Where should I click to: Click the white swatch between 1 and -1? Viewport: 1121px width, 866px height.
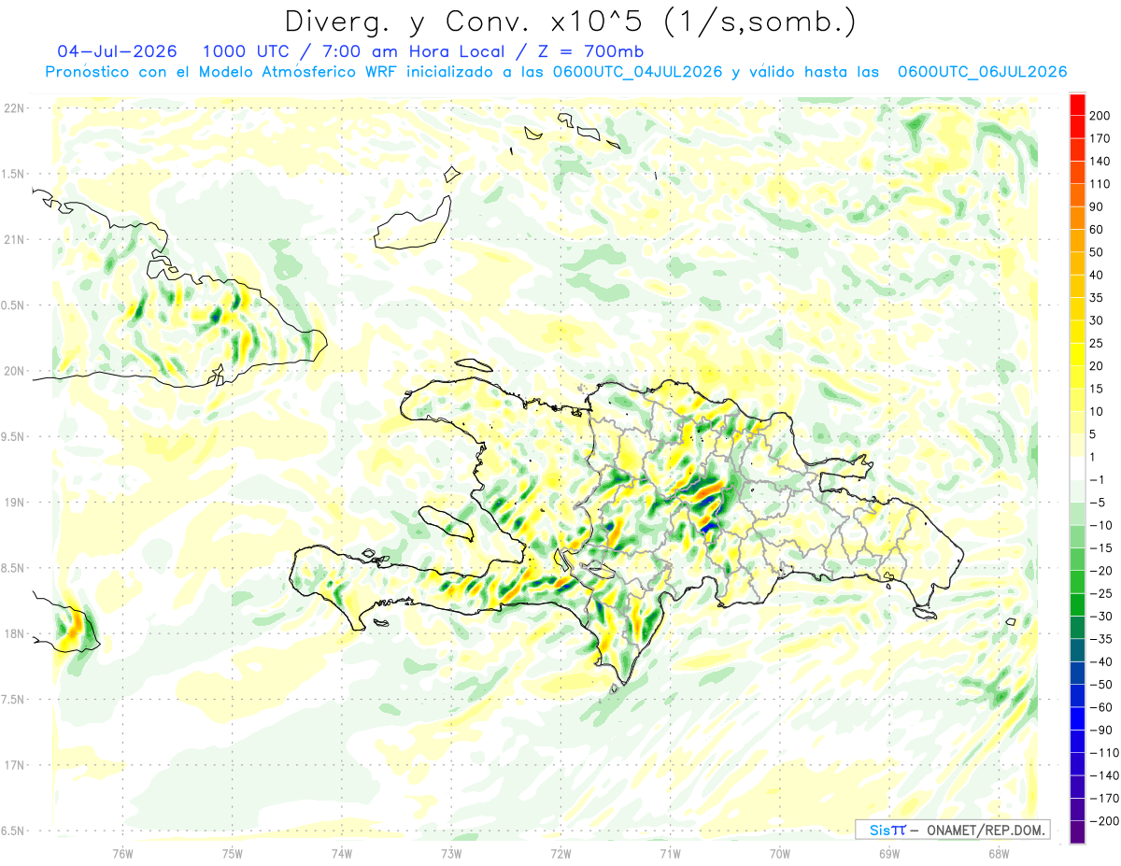click(1077, 469)
